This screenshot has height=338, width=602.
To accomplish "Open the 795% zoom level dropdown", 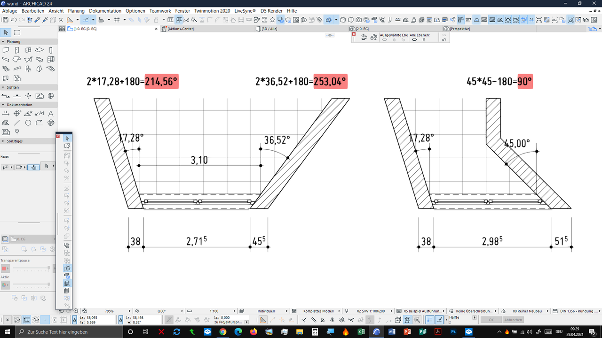I will 108,311.
